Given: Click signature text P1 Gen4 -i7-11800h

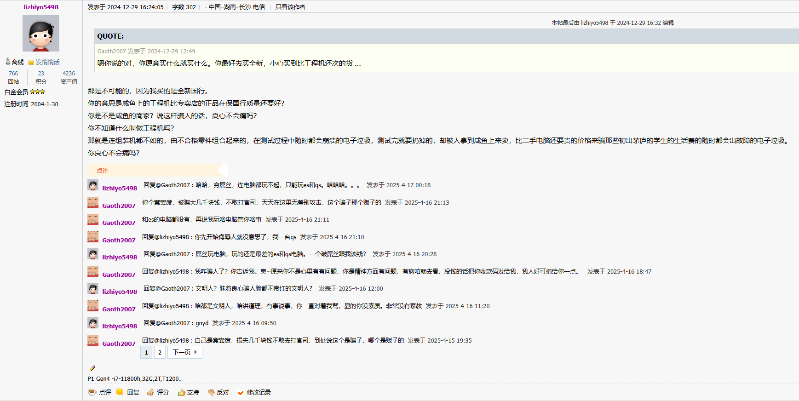Looking at the screenshot, I should pyautogui.click(x=135, y=379).
